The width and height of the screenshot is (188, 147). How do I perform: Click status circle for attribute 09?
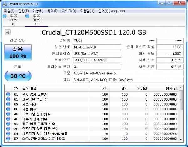8,104
